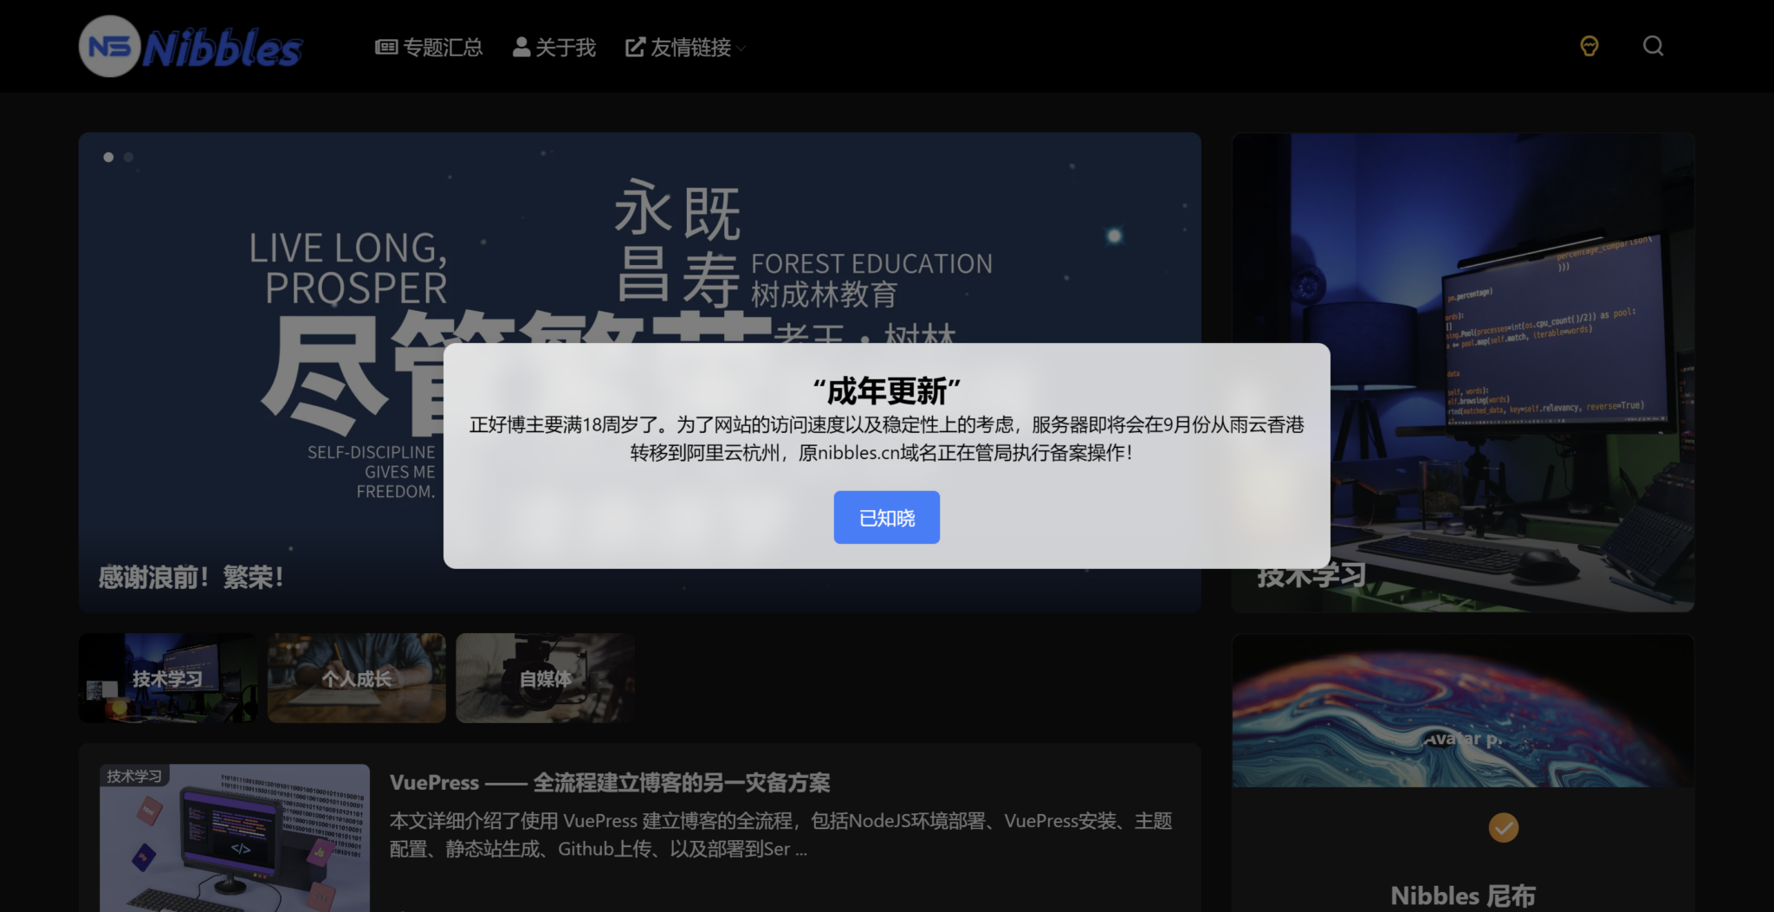
Task: Click the Nibbles 尼布 author name
Action: coord(1462,896)
